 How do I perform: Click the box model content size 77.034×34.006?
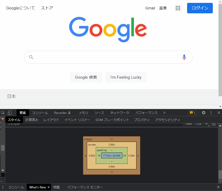112,156
